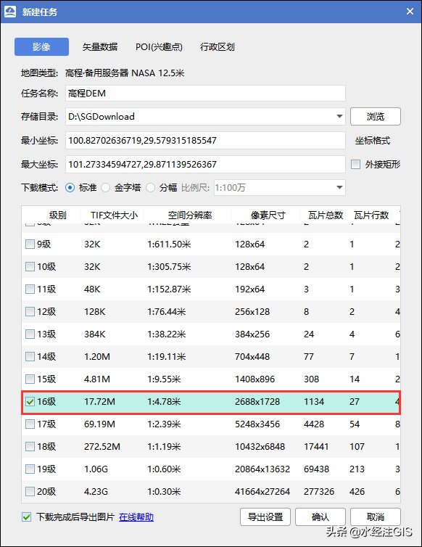Viewport: 422px width, 547px height.
Task: Close the 新建任务 dialog
Action: tap(410, 12)
